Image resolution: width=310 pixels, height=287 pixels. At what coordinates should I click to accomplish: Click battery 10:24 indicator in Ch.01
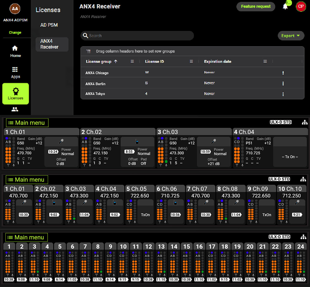53,152
